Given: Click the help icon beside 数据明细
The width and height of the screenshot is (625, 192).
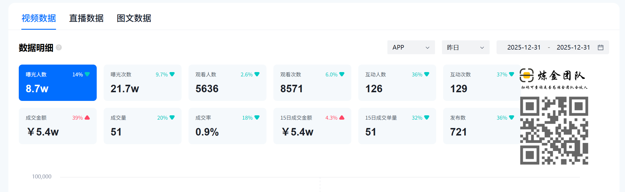Looking at the screenshot, I should pyautogui.click(x=59, y=48).
